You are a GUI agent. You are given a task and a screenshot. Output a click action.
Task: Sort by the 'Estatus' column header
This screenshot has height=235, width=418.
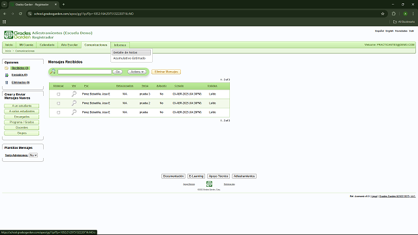(212, 86)
